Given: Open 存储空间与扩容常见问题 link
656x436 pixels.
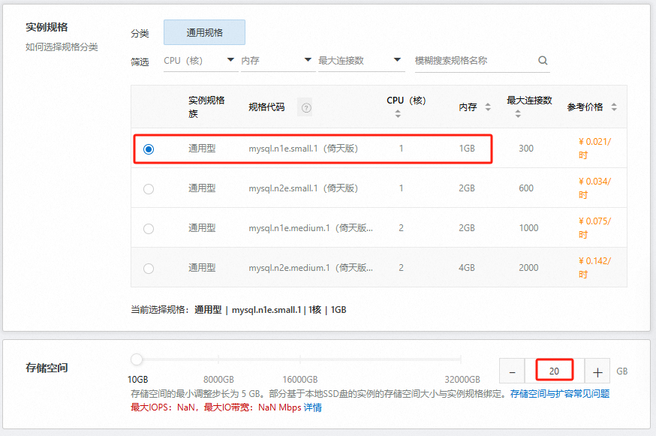Looking at the screenshot, I should [560, 394].
